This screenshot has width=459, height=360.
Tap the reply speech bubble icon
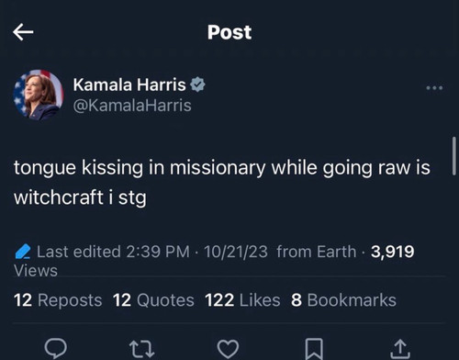tap(56, 348)
